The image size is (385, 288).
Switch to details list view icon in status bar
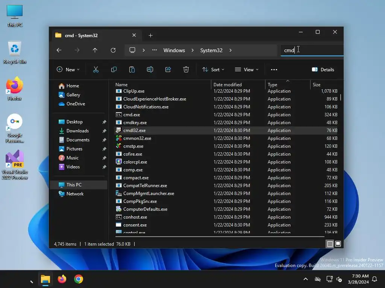(330, 244)
